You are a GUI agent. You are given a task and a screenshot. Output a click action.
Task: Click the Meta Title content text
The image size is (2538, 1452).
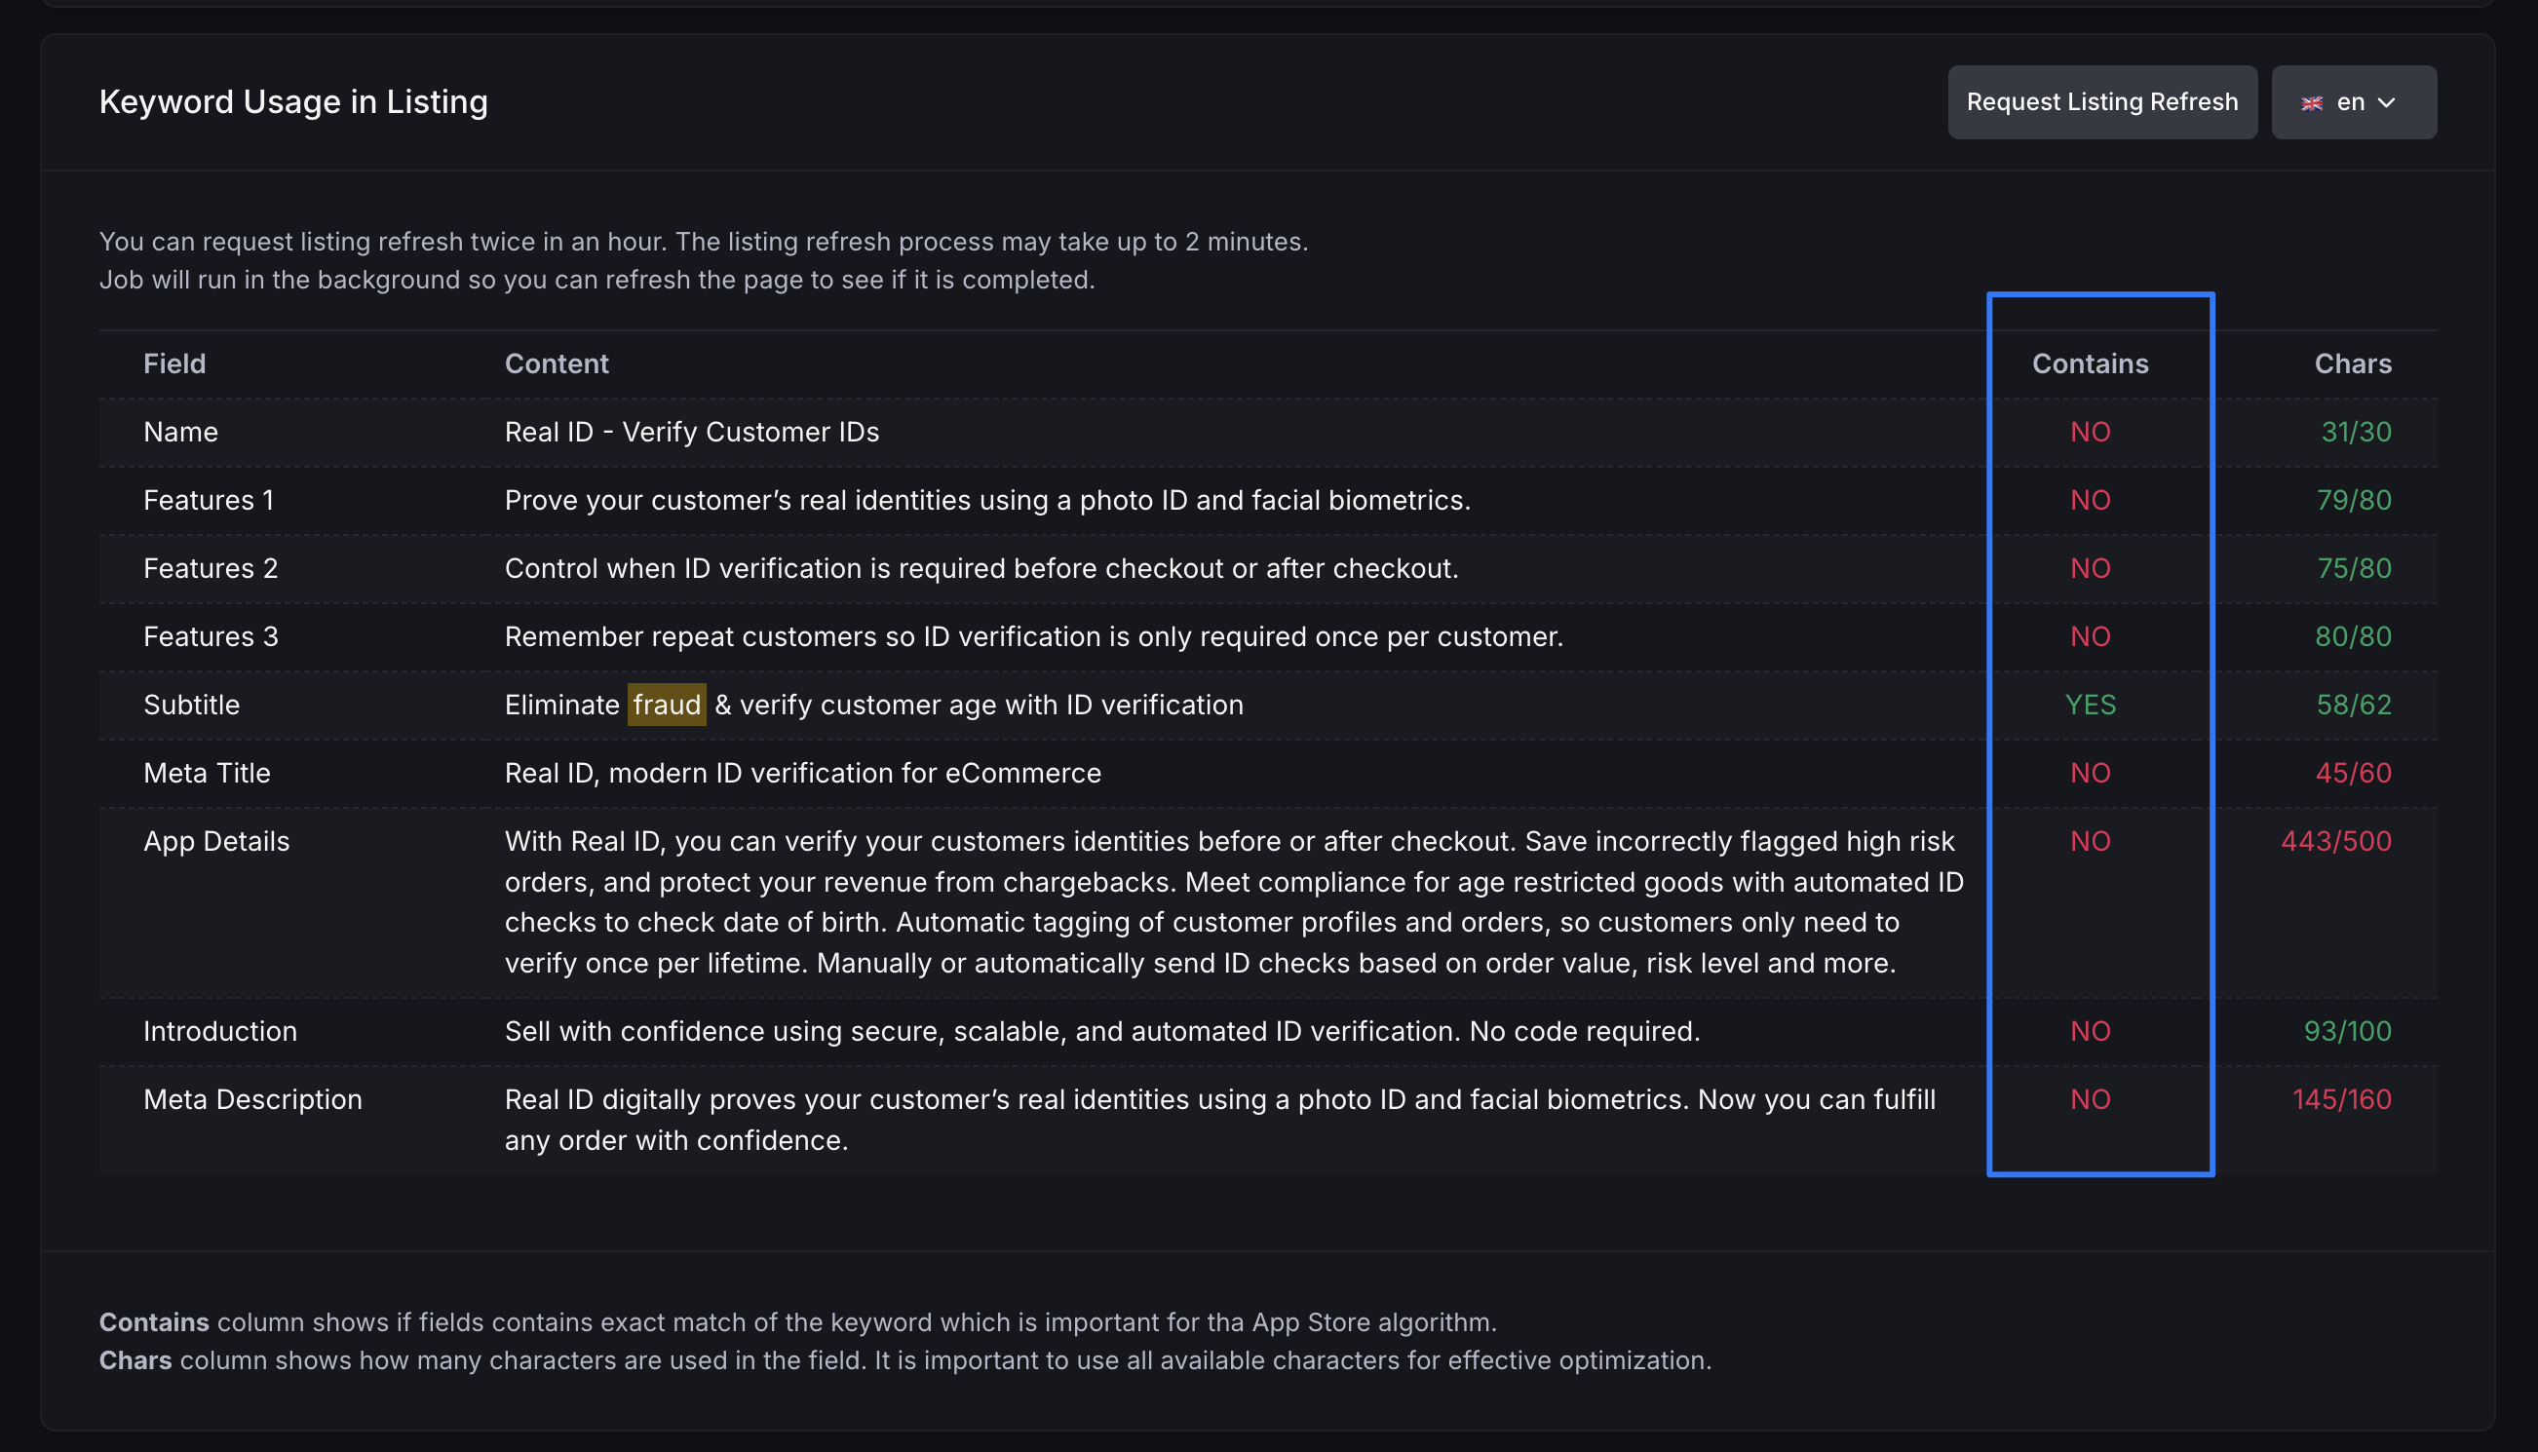[x=803, y=773]
